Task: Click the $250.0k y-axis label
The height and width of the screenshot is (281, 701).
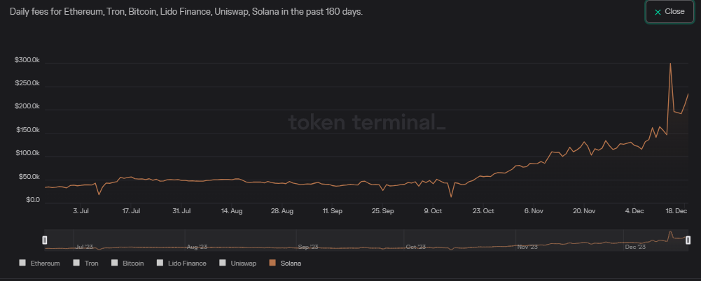Action: (x=27, y=83)
